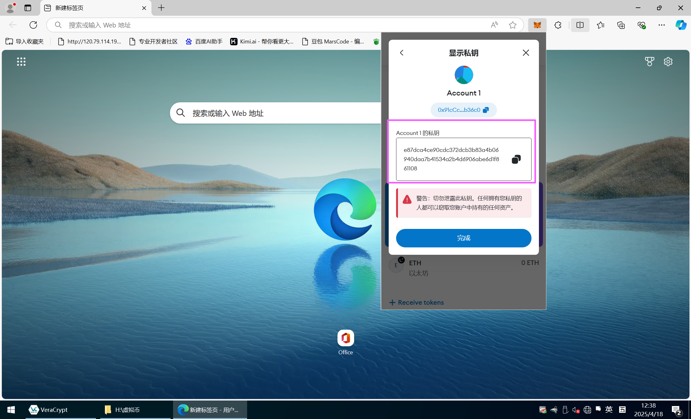Image resolution: width=691 pixels, height=419 pixels.
Task: Open the clock showing 12:38
Action: point(648,410)
